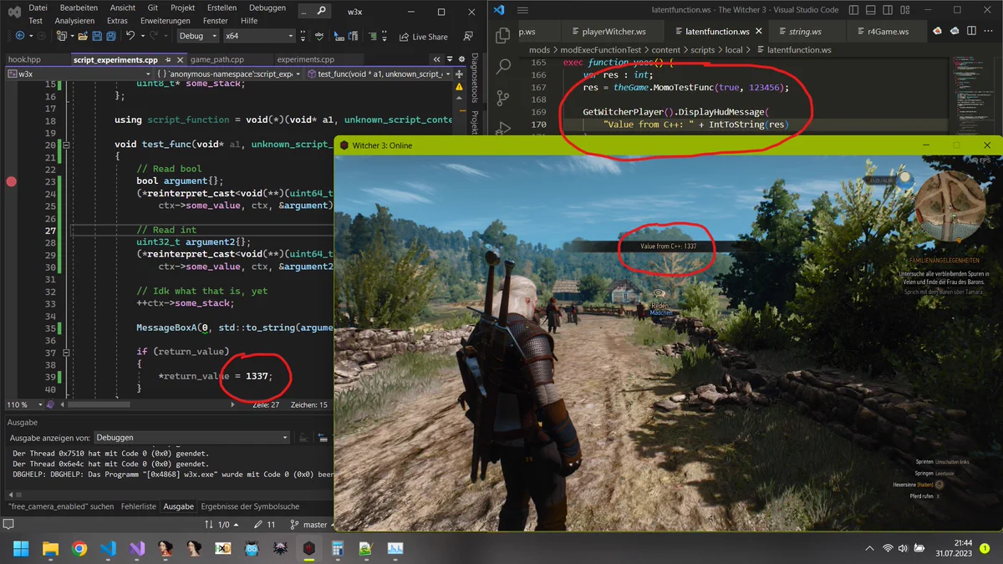Open the "free_camera_enabled" suchen tab
Viewport: 1003px width, 564px height.
[x=61, y=506]
